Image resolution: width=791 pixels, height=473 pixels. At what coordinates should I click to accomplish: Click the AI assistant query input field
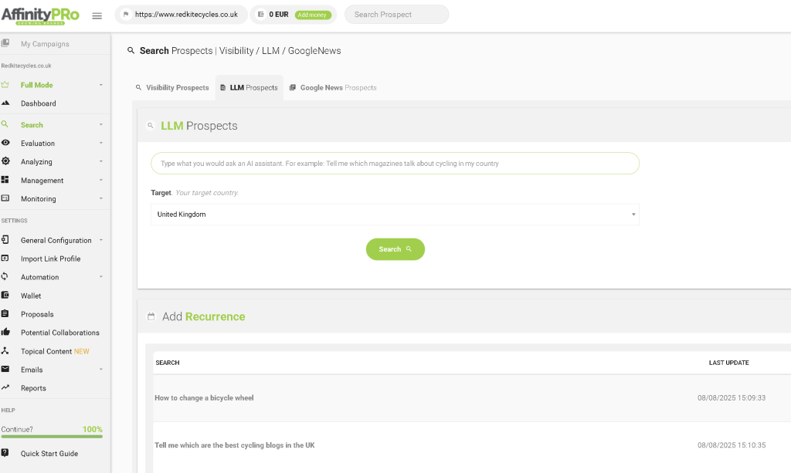point(395,164)
